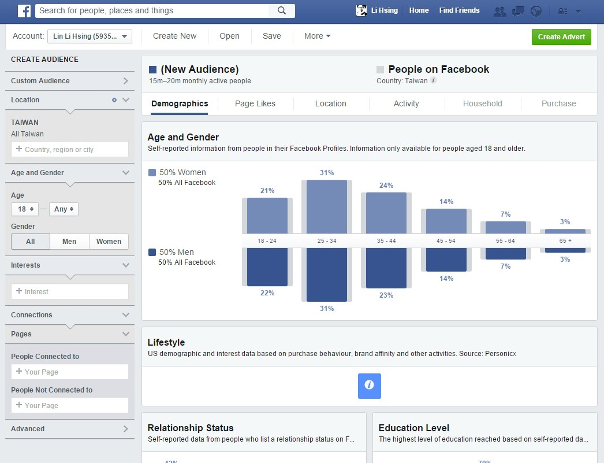Click People Not Connected to Your Page field
This screenshot has height=463, width=604.
pyautogui.click(x=70, y=405)
